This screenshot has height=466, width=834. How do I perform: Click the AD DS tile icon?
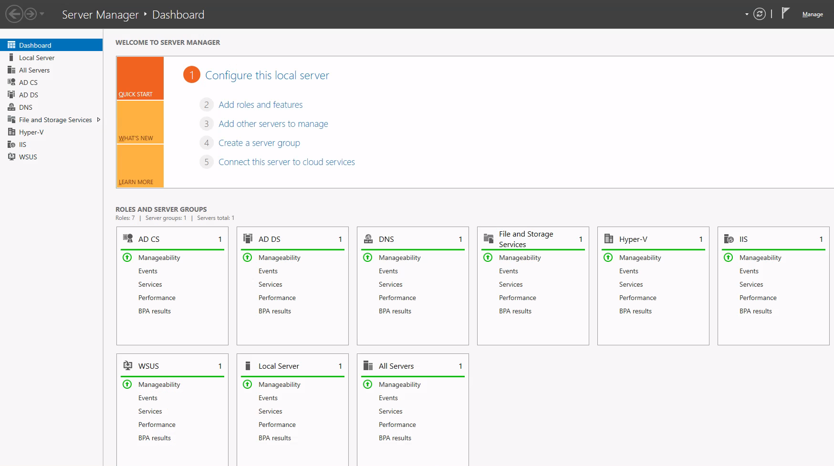click(x=248, y=238)
